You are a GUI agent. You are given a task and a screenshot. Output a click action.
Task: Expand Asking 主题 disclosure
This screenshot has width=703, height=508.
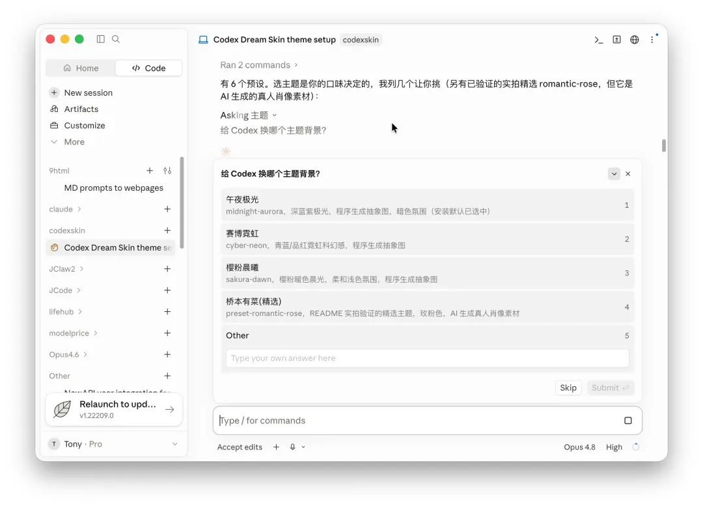(x=249, y=115)
